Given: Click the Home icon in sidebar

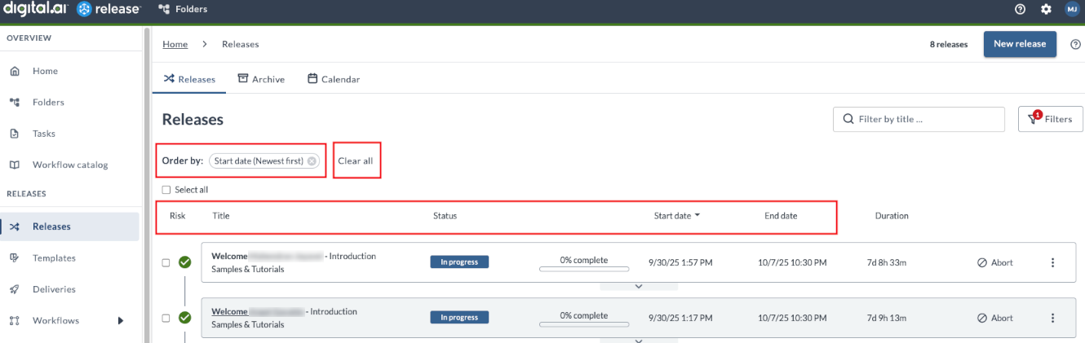Looking at the screenshot, I should point(15,71).
